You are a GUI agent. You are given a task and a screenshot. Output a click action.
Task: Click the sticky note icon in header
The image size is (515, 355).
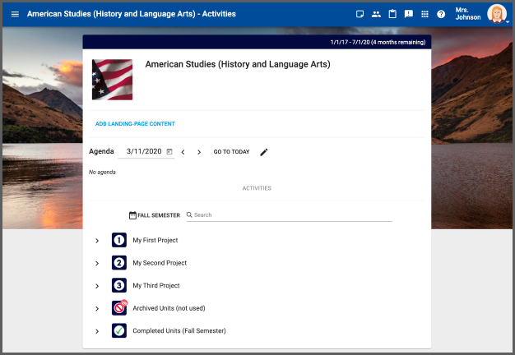coord(360,14)
